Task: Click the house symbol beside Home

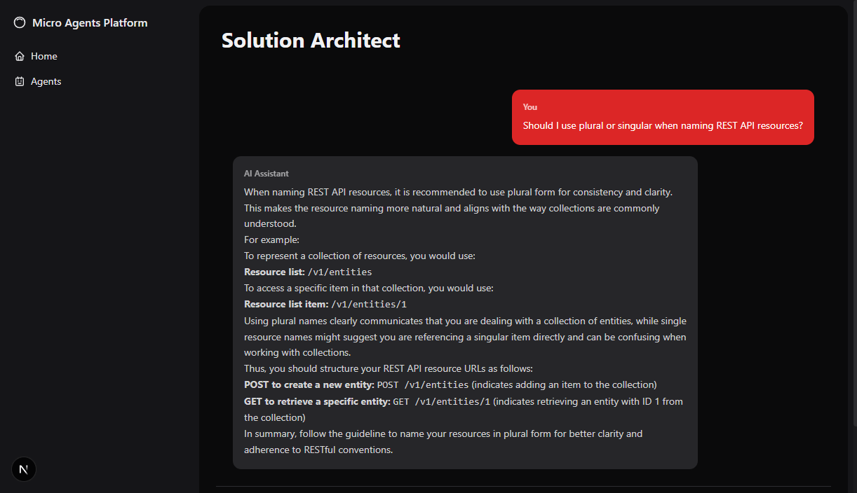Action: [20, 56]
